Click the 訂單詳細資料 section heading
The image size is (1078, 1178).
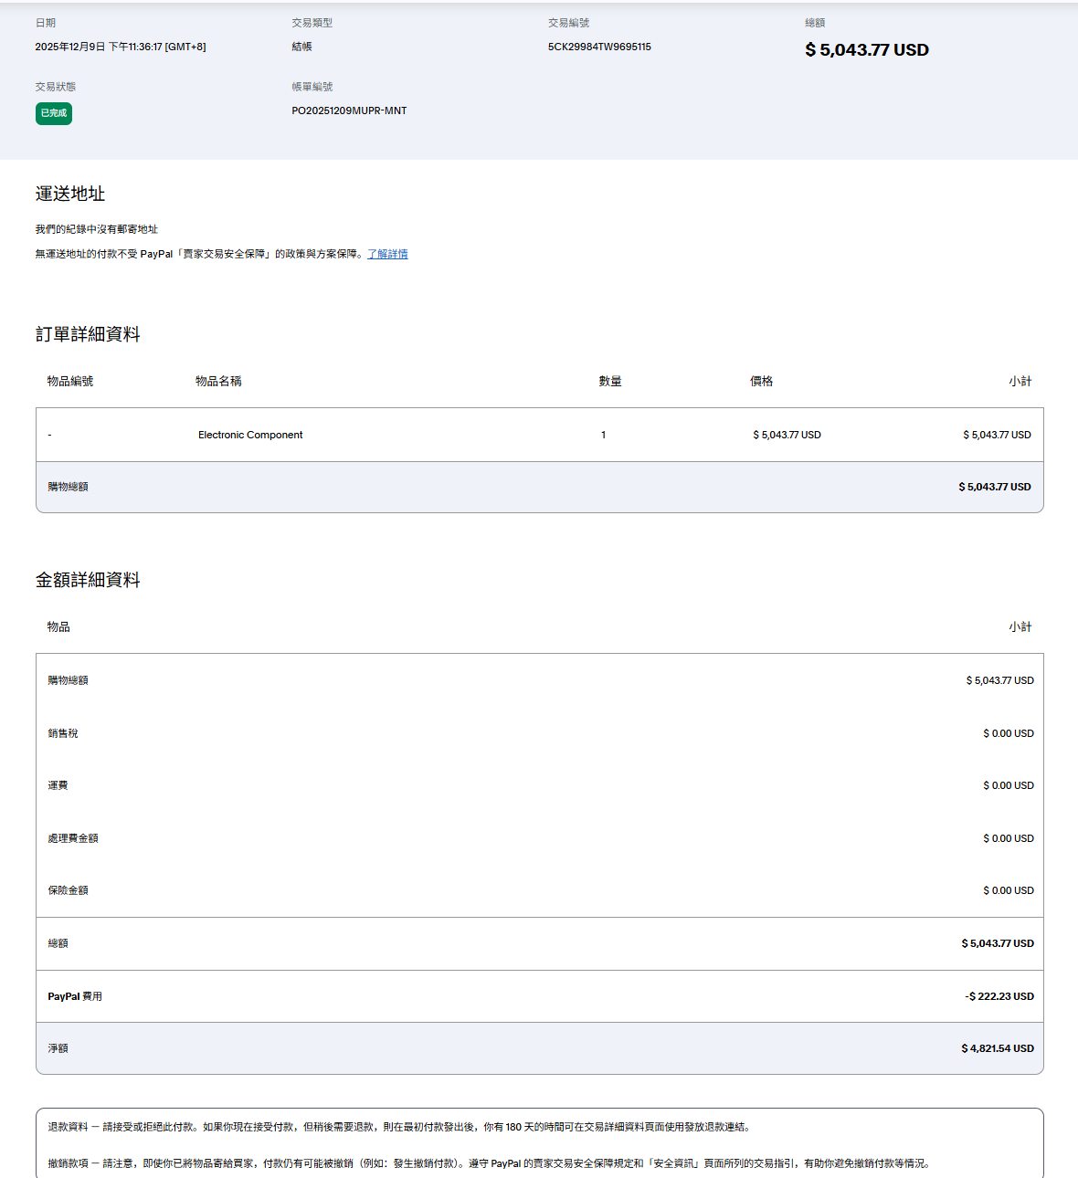88,334
